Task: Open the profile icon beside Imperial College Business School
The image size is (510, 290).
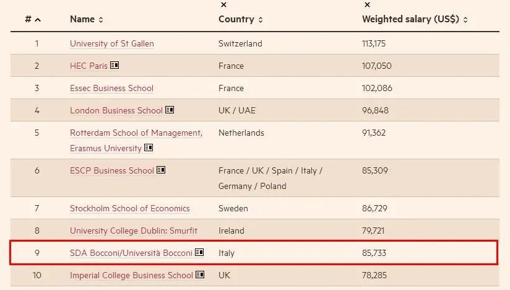Action: point(200,275)
